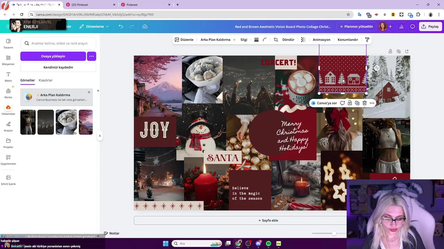Close the Arka Plan Kaldırma promo card
This screenshot has width=444, height=249.
tap(89, 92)
